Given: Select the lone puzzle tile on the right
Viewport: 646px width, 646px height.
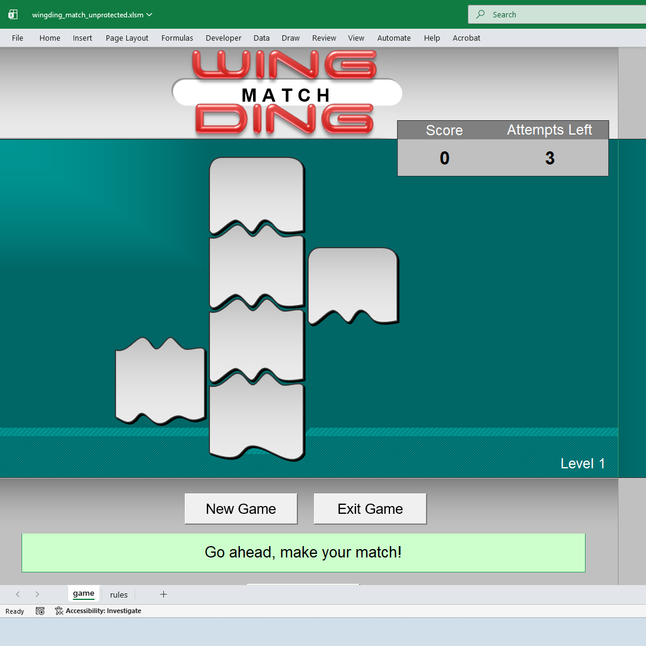Looking at the screenshot, I should [353, 282].
